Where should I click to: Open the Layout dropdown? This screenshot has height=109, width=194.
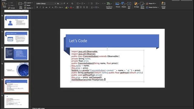click(28, 3)
